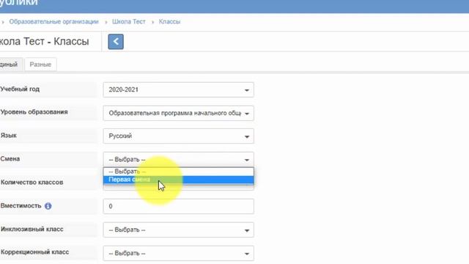Open the Смена dropdown
Screen dimensions: 469x264
click(x=178, y=159)
